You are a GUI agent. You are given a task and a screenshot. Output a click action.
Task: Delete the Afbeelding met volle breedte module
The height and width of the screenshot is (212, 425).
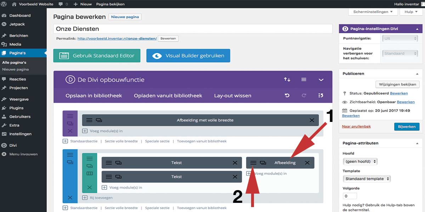(312, 120)
